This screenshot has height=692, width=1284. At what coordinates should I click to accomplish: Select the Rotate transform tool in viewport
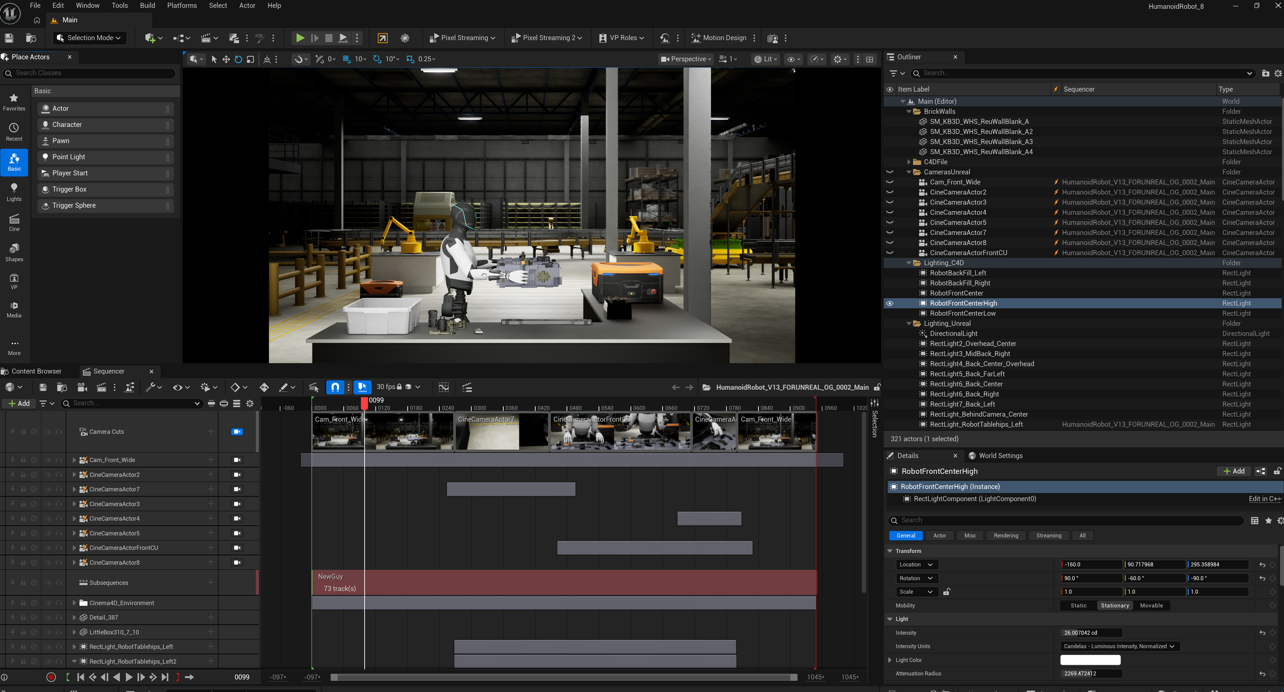pyautogui.click(x=238, y=60)
